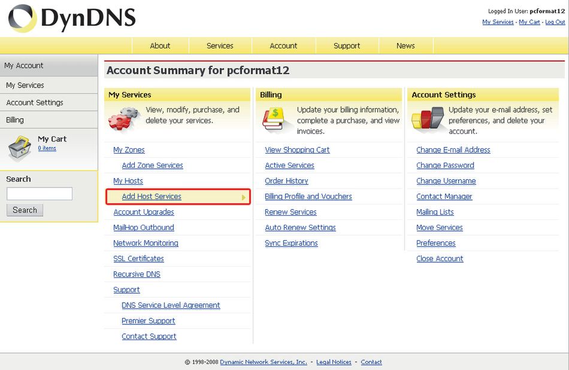
Task: Select Billing in the left sidebar
Action: [15, 120]
